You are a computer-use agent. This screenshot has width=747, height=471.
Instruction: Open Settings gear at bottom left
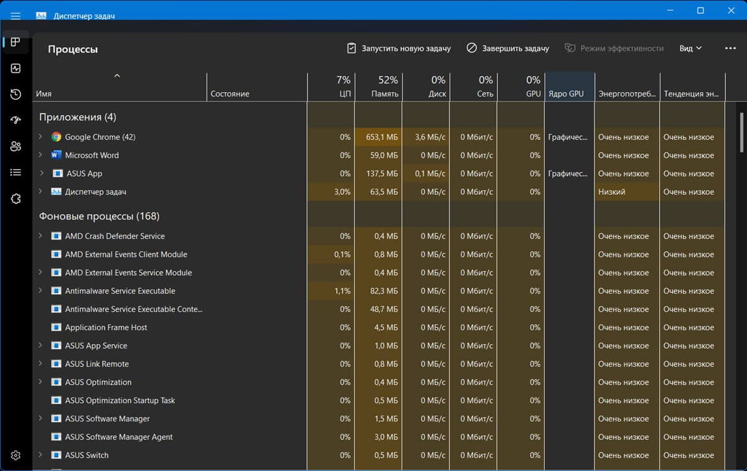click(16, 455)
